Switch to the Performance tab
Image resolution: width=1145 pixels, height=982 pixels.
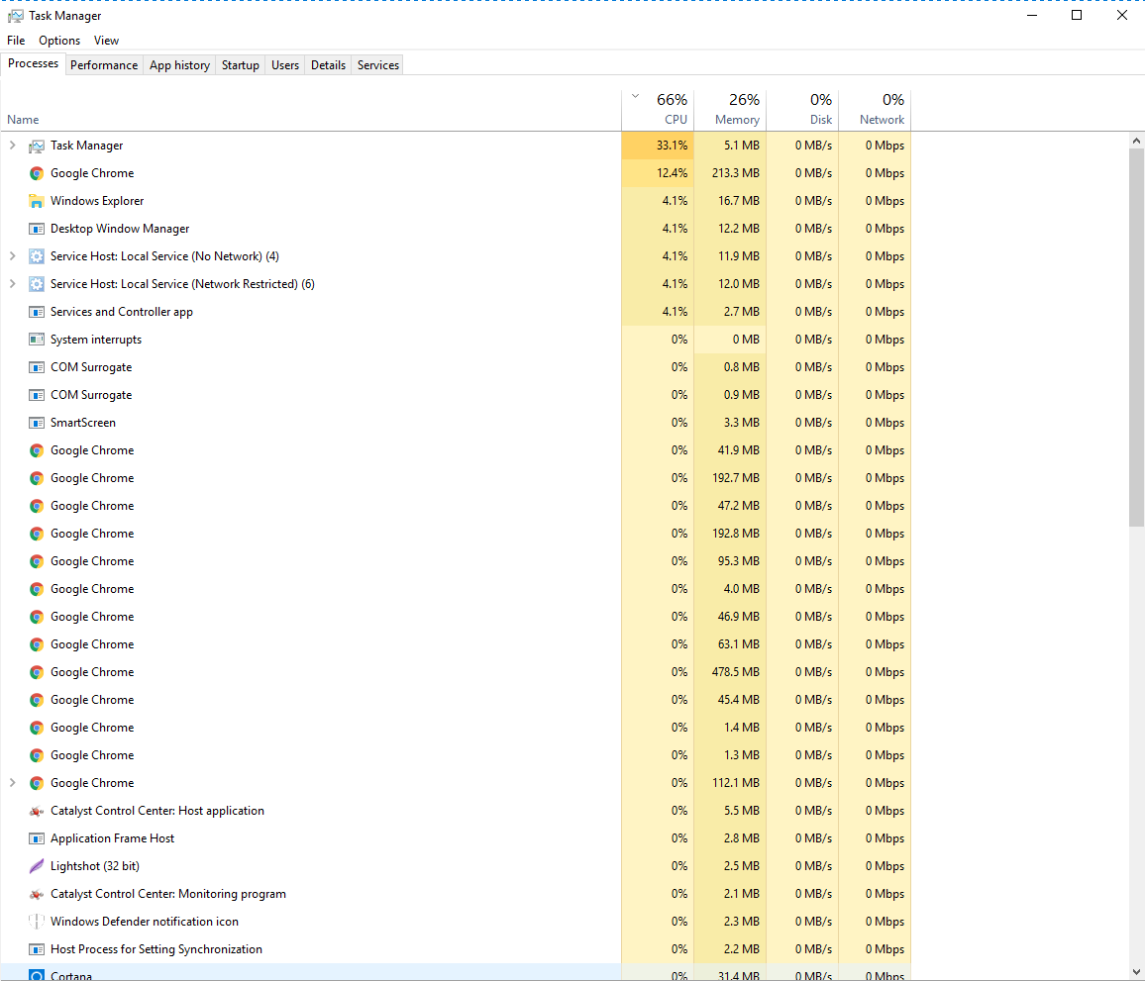(104, 65)
